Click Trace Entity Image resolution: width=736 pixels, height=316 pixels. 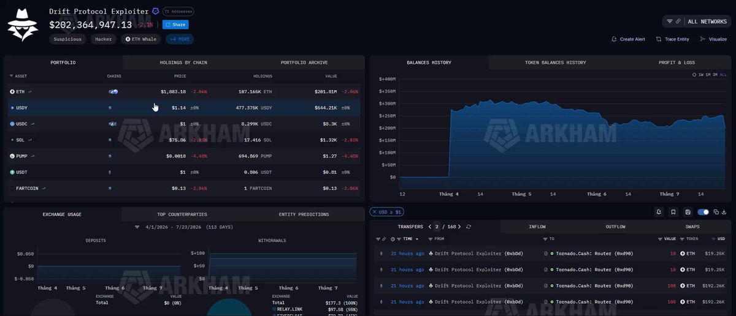(x=672, y=39)
